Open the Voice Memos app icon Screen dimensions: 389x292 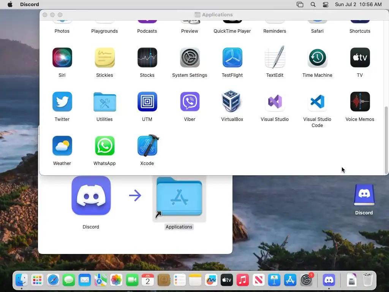click(360, 102)
